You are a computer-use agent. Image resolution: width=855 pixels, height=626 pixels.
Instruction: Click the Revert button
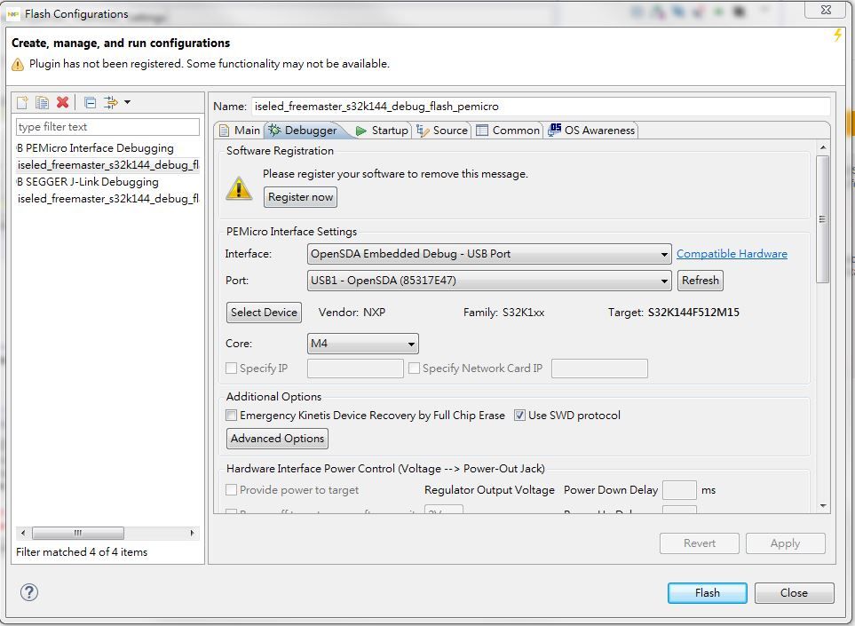(700, 543)
